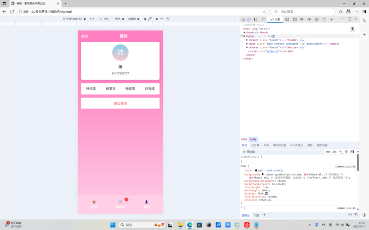Toggle the flex badge on the body element
This screenshot has width=369, height=230.
click(258, 36)
